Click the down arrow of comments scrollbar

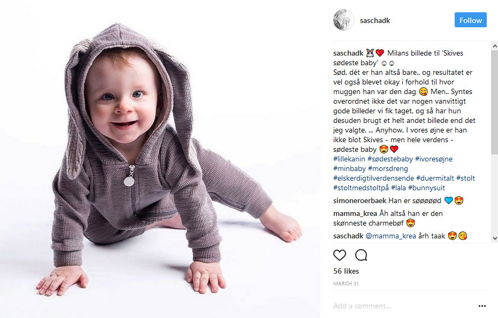coord(494,238)
